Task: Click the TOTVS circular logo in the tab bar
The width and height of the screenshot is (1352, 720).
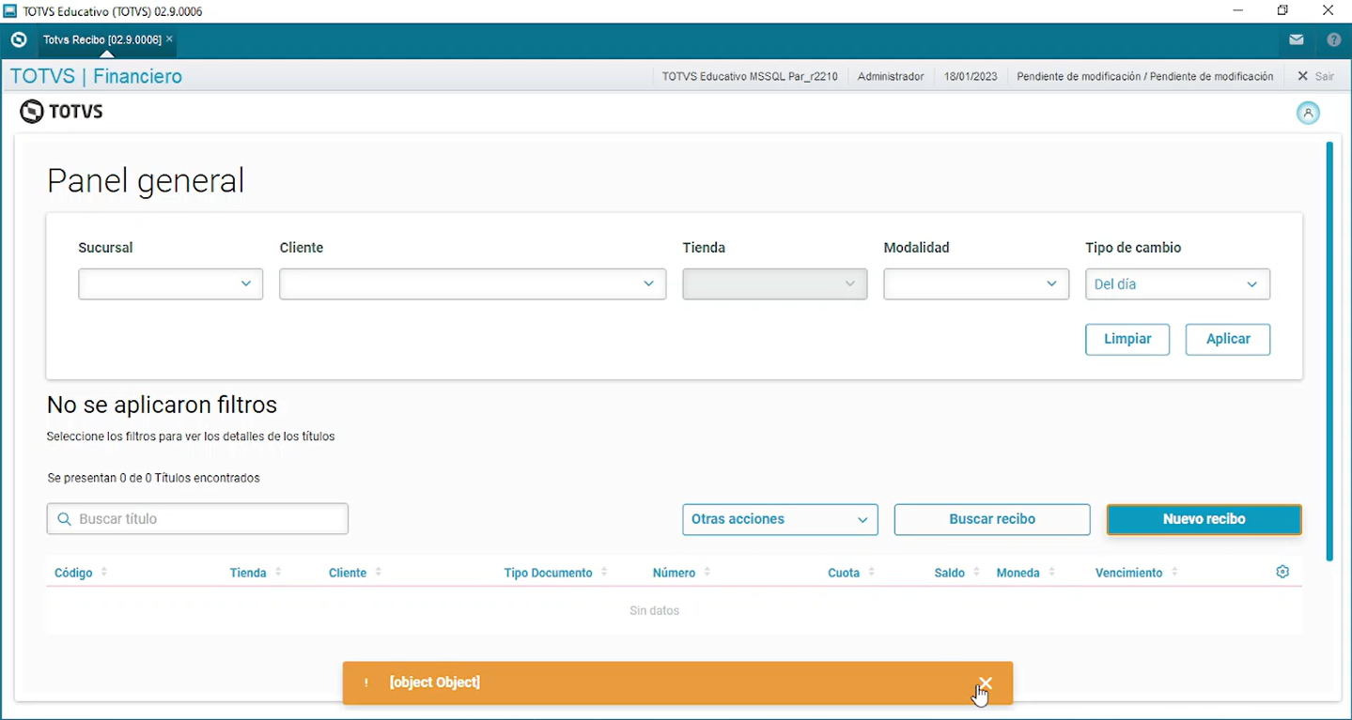Action: coord(18,40)
